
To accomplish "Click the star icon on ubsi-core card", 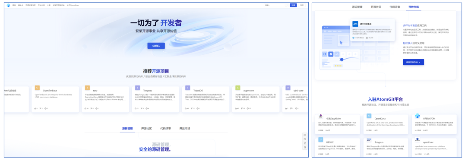I will (286, 108).
